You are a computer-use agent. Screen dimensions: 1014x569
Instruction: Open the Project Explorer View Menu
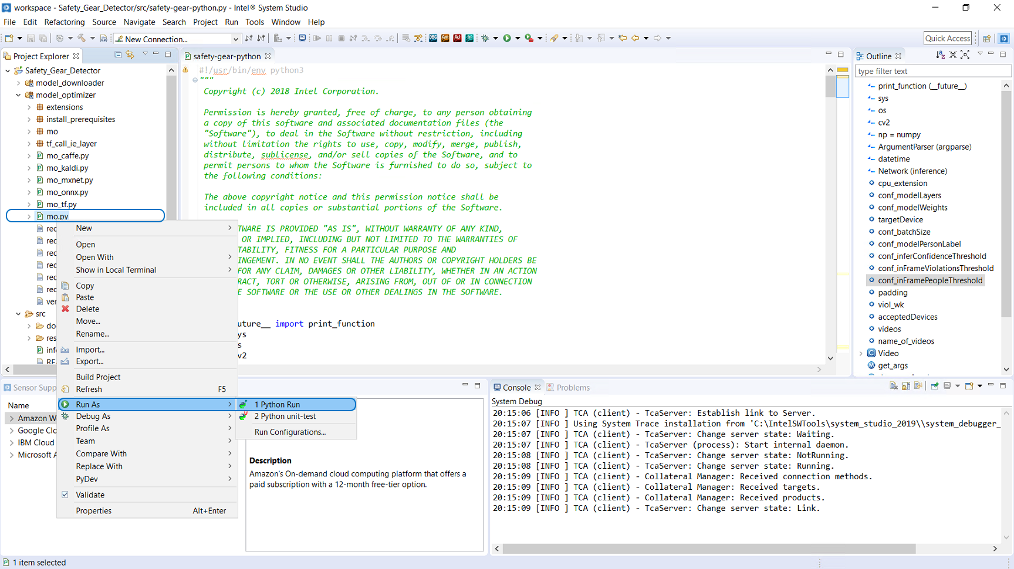tap(144, 54)
